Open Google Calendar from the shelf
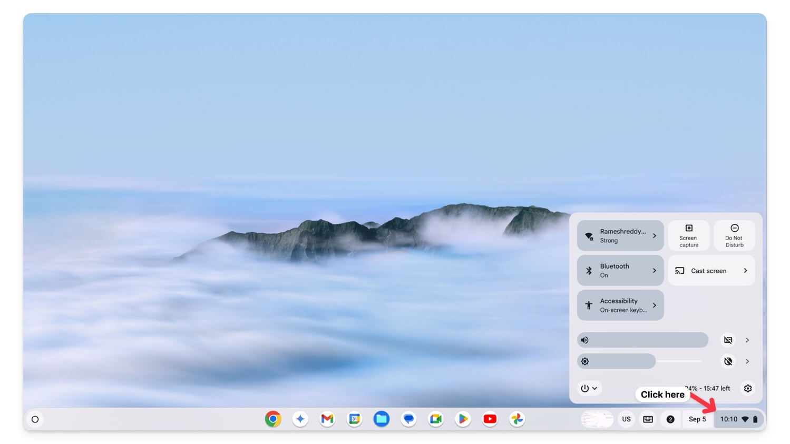Viewport: 790px width, 444px height. (355, 419)
